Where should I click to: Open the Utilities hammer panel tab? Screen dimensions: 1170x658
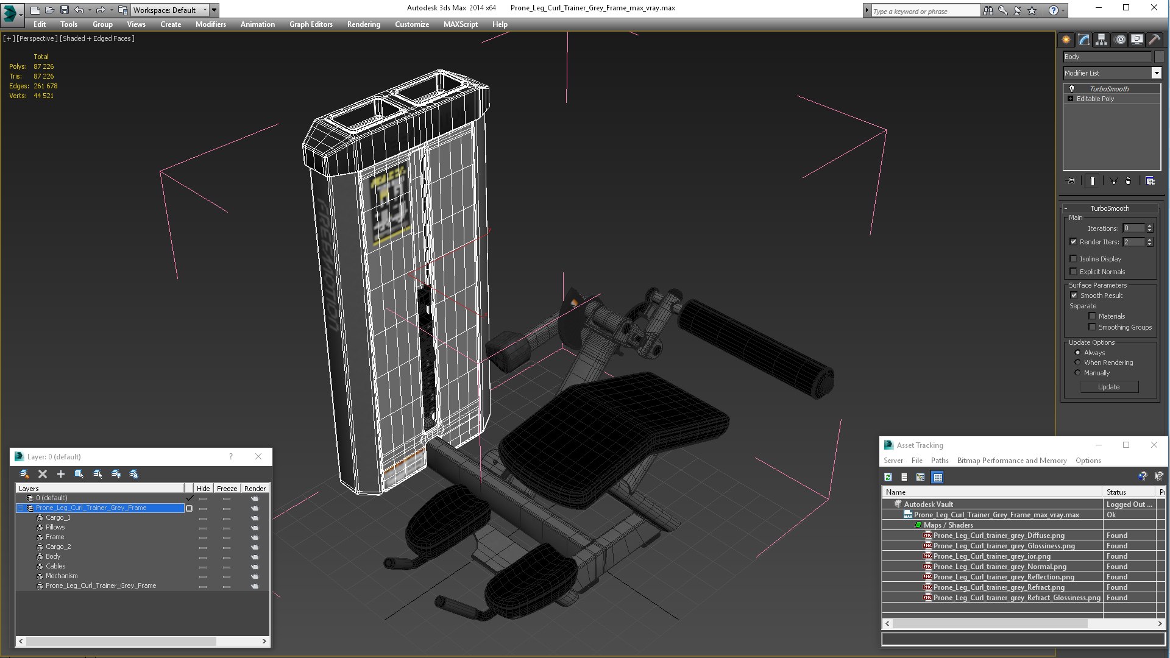1154,40
